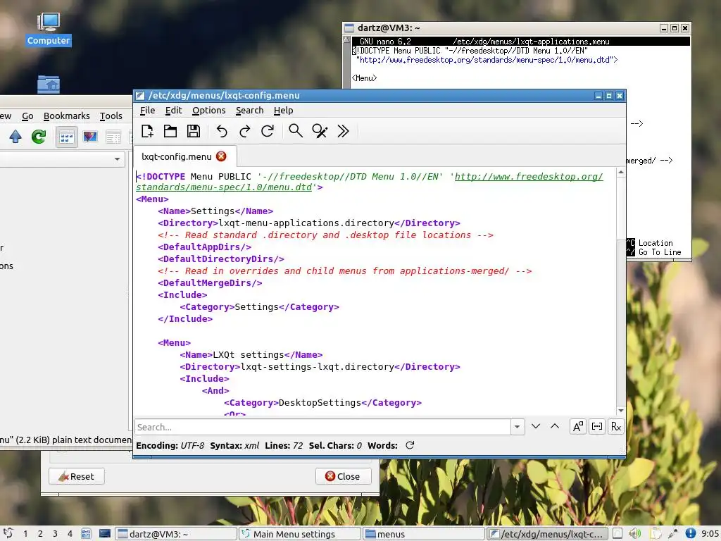
Task: Click the editor Encoding: UTF-8 status text
Action: (x=170, y=445)
